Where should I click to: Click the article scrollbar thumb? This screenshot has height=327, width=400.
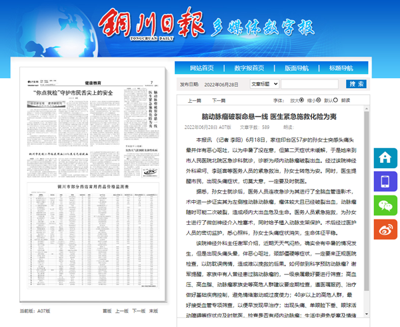pos(367,201)
